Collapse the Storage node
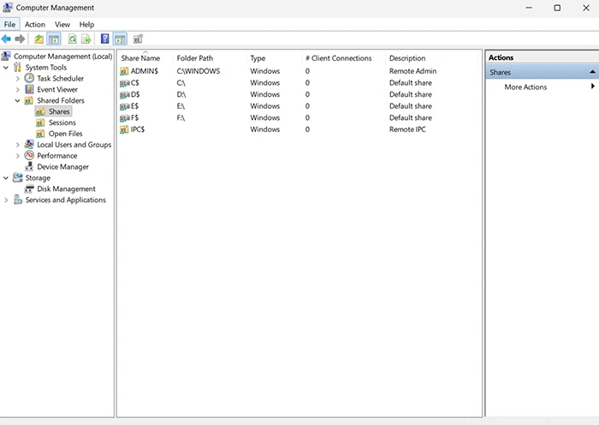599x425 pixels. pos(6,178)
